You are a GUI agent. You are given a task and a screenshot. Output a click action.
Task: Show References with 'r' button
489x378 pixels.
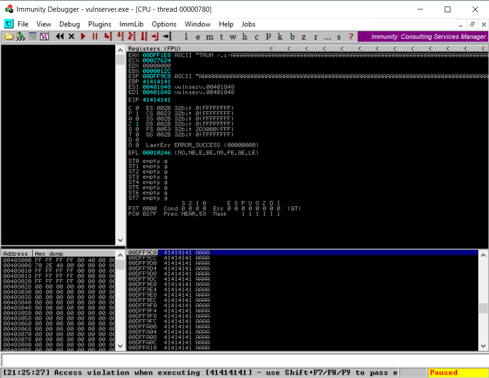coord(316,37)
